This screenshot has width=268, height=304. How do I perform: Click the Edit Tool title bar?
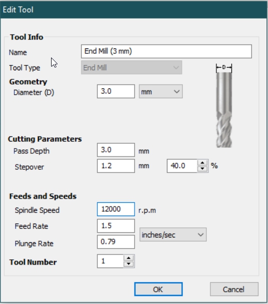(x=133, y=10)
